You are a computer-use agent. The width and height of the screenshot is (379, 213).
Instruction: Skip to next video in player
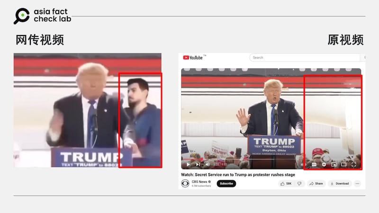point(198,165)
